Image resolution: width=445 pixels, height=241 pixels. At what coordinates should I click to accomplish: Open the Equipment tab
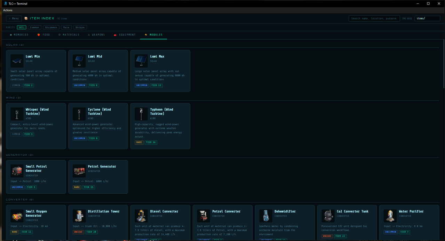(x=125, y=35)
